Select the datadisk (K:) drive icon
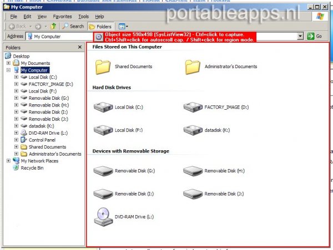Viewport: 333px width, 250px height. coord(193,130)
